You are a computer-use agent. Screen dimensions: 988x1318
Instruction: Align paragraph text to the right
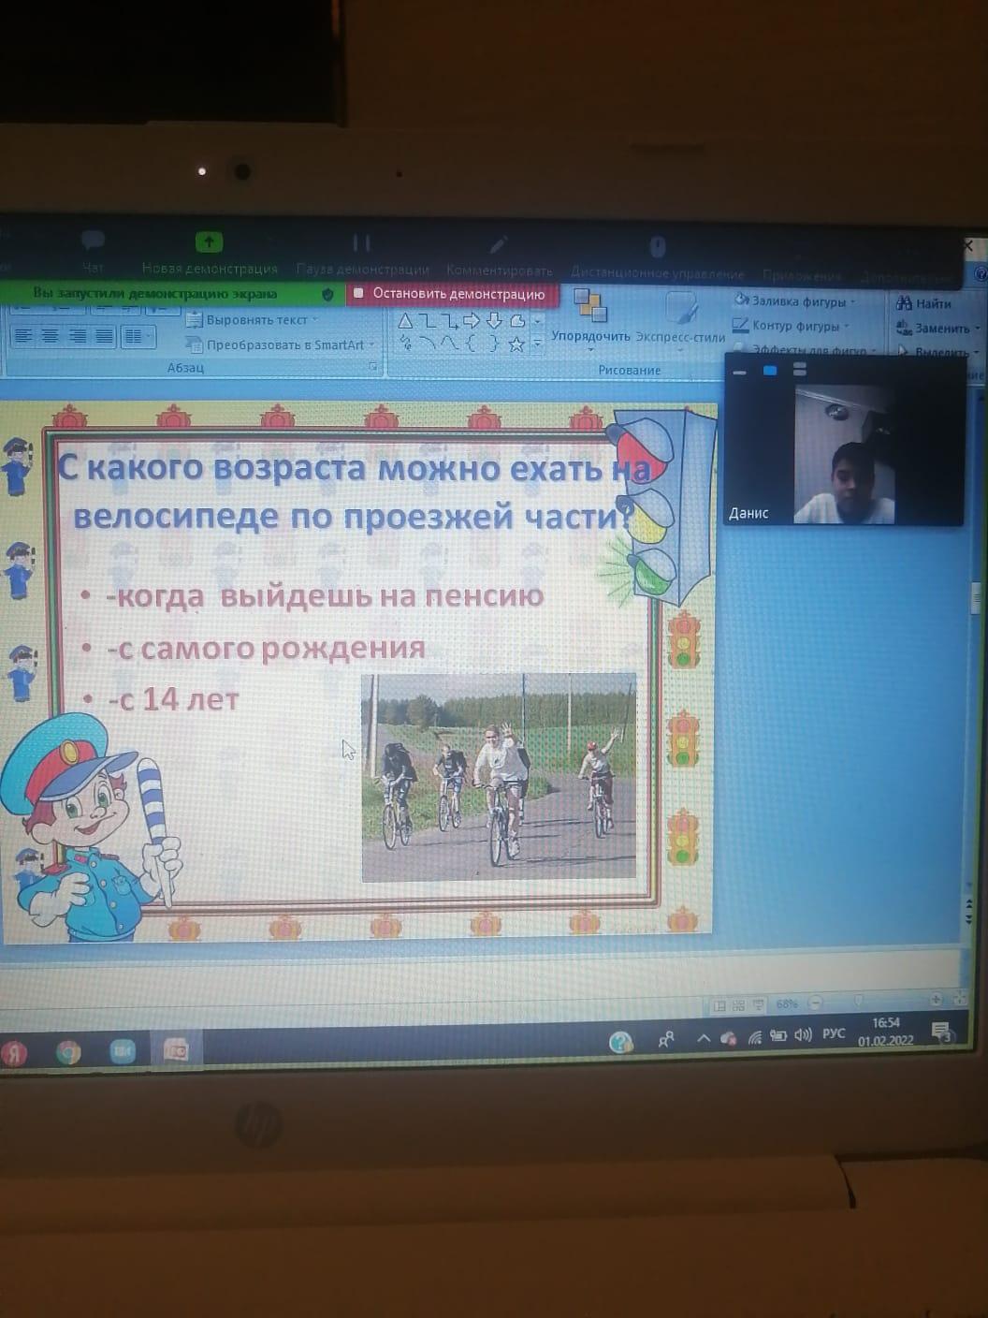(78, 335)
